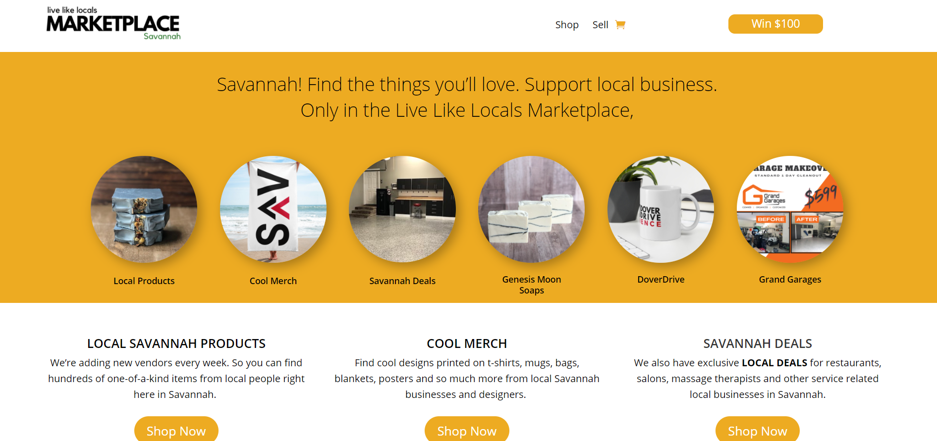
Task: Open the Sell menu item
Action: [600, 25]
